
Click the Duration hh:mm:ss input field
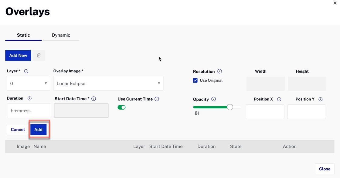29,110
